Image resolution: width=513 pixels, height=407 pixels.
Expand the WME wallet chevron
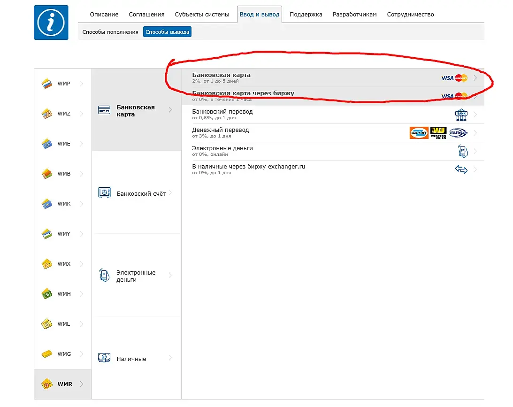pyautogui.click(x=82, y=144)
